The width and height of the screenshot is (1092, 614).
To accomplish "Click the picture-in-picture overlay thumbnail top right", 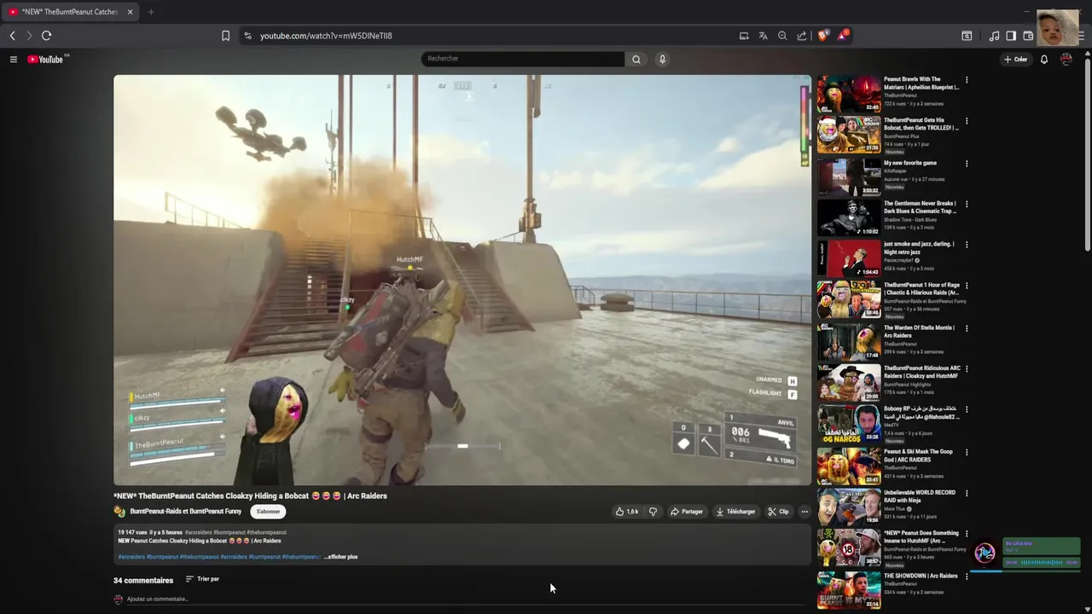I will (1058, 27).
